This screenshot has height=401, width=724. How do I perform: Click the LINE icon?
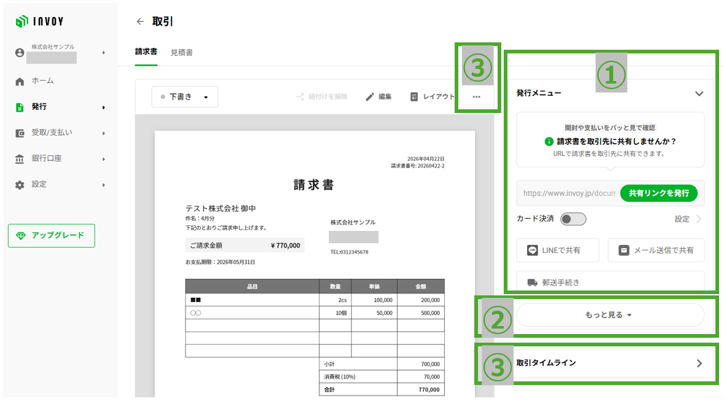tap(533, 251)
